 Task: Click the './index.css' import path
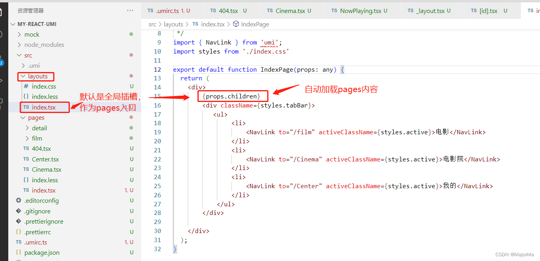point(266,51)
